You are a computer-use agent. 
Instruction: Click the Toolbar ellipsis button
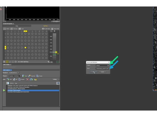pyautogui.click(x=59, y=79)
